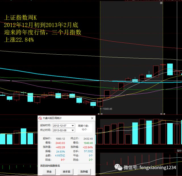Click the 换手率 ranking button

click(x=67, y=171)
